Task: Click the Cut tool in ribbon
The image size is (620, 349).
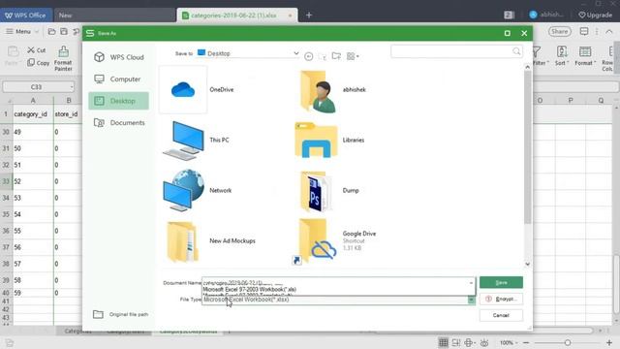Action: pyautogui.click(x=37, y=50)
